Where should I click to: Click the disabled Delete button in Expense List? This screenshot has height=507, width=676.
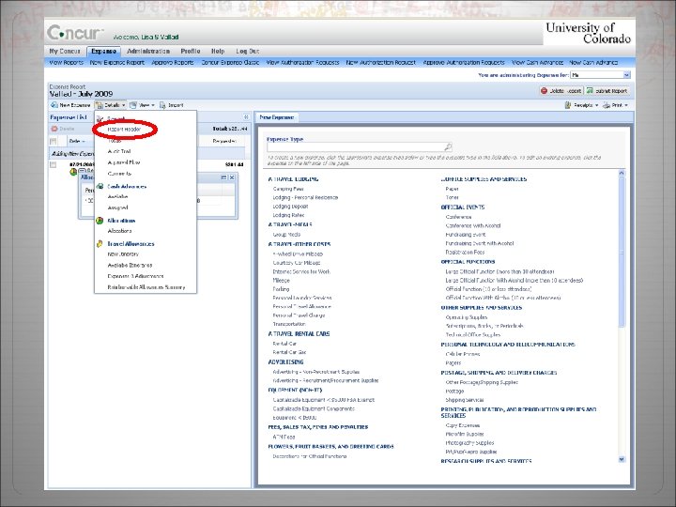63,129
